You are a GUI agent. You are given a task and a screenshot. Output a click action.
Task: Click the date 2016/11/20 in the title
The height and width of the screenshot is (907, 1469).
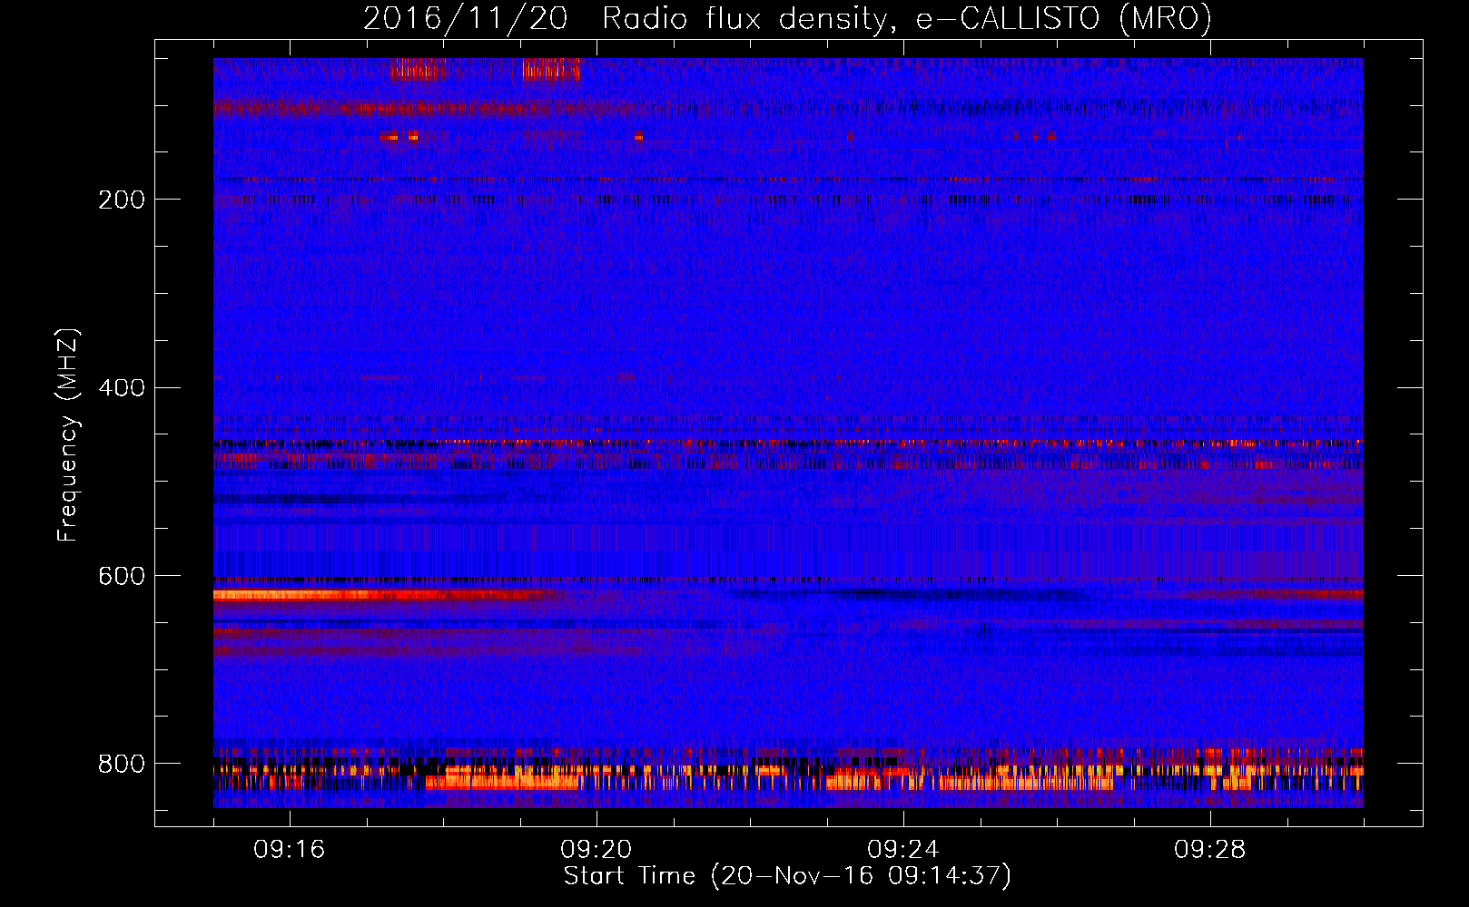[466, 18]
